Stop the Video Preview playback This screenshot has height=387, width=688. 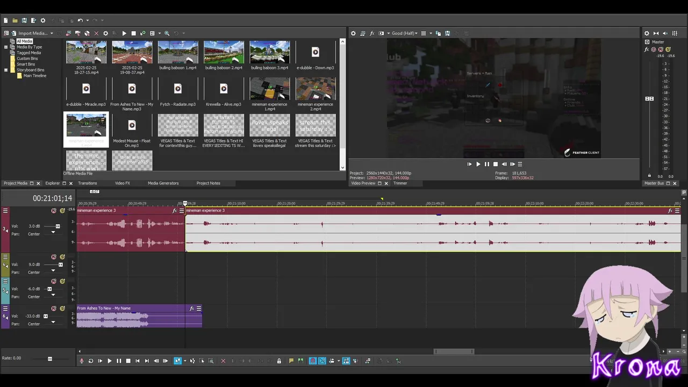(x=495, y=164)
